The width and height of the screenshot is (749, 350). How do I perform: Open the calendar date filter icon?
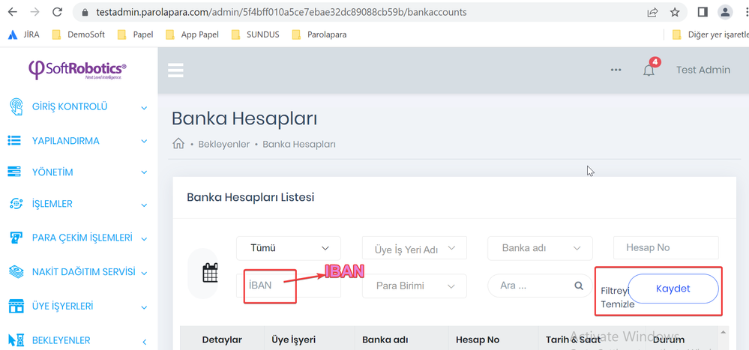210,274
